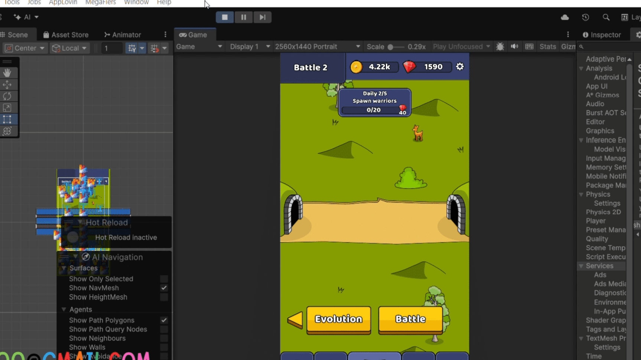The width and height of the screenshot is (641, 360).
Task: Open the Window menu
Action: [136, 3]
